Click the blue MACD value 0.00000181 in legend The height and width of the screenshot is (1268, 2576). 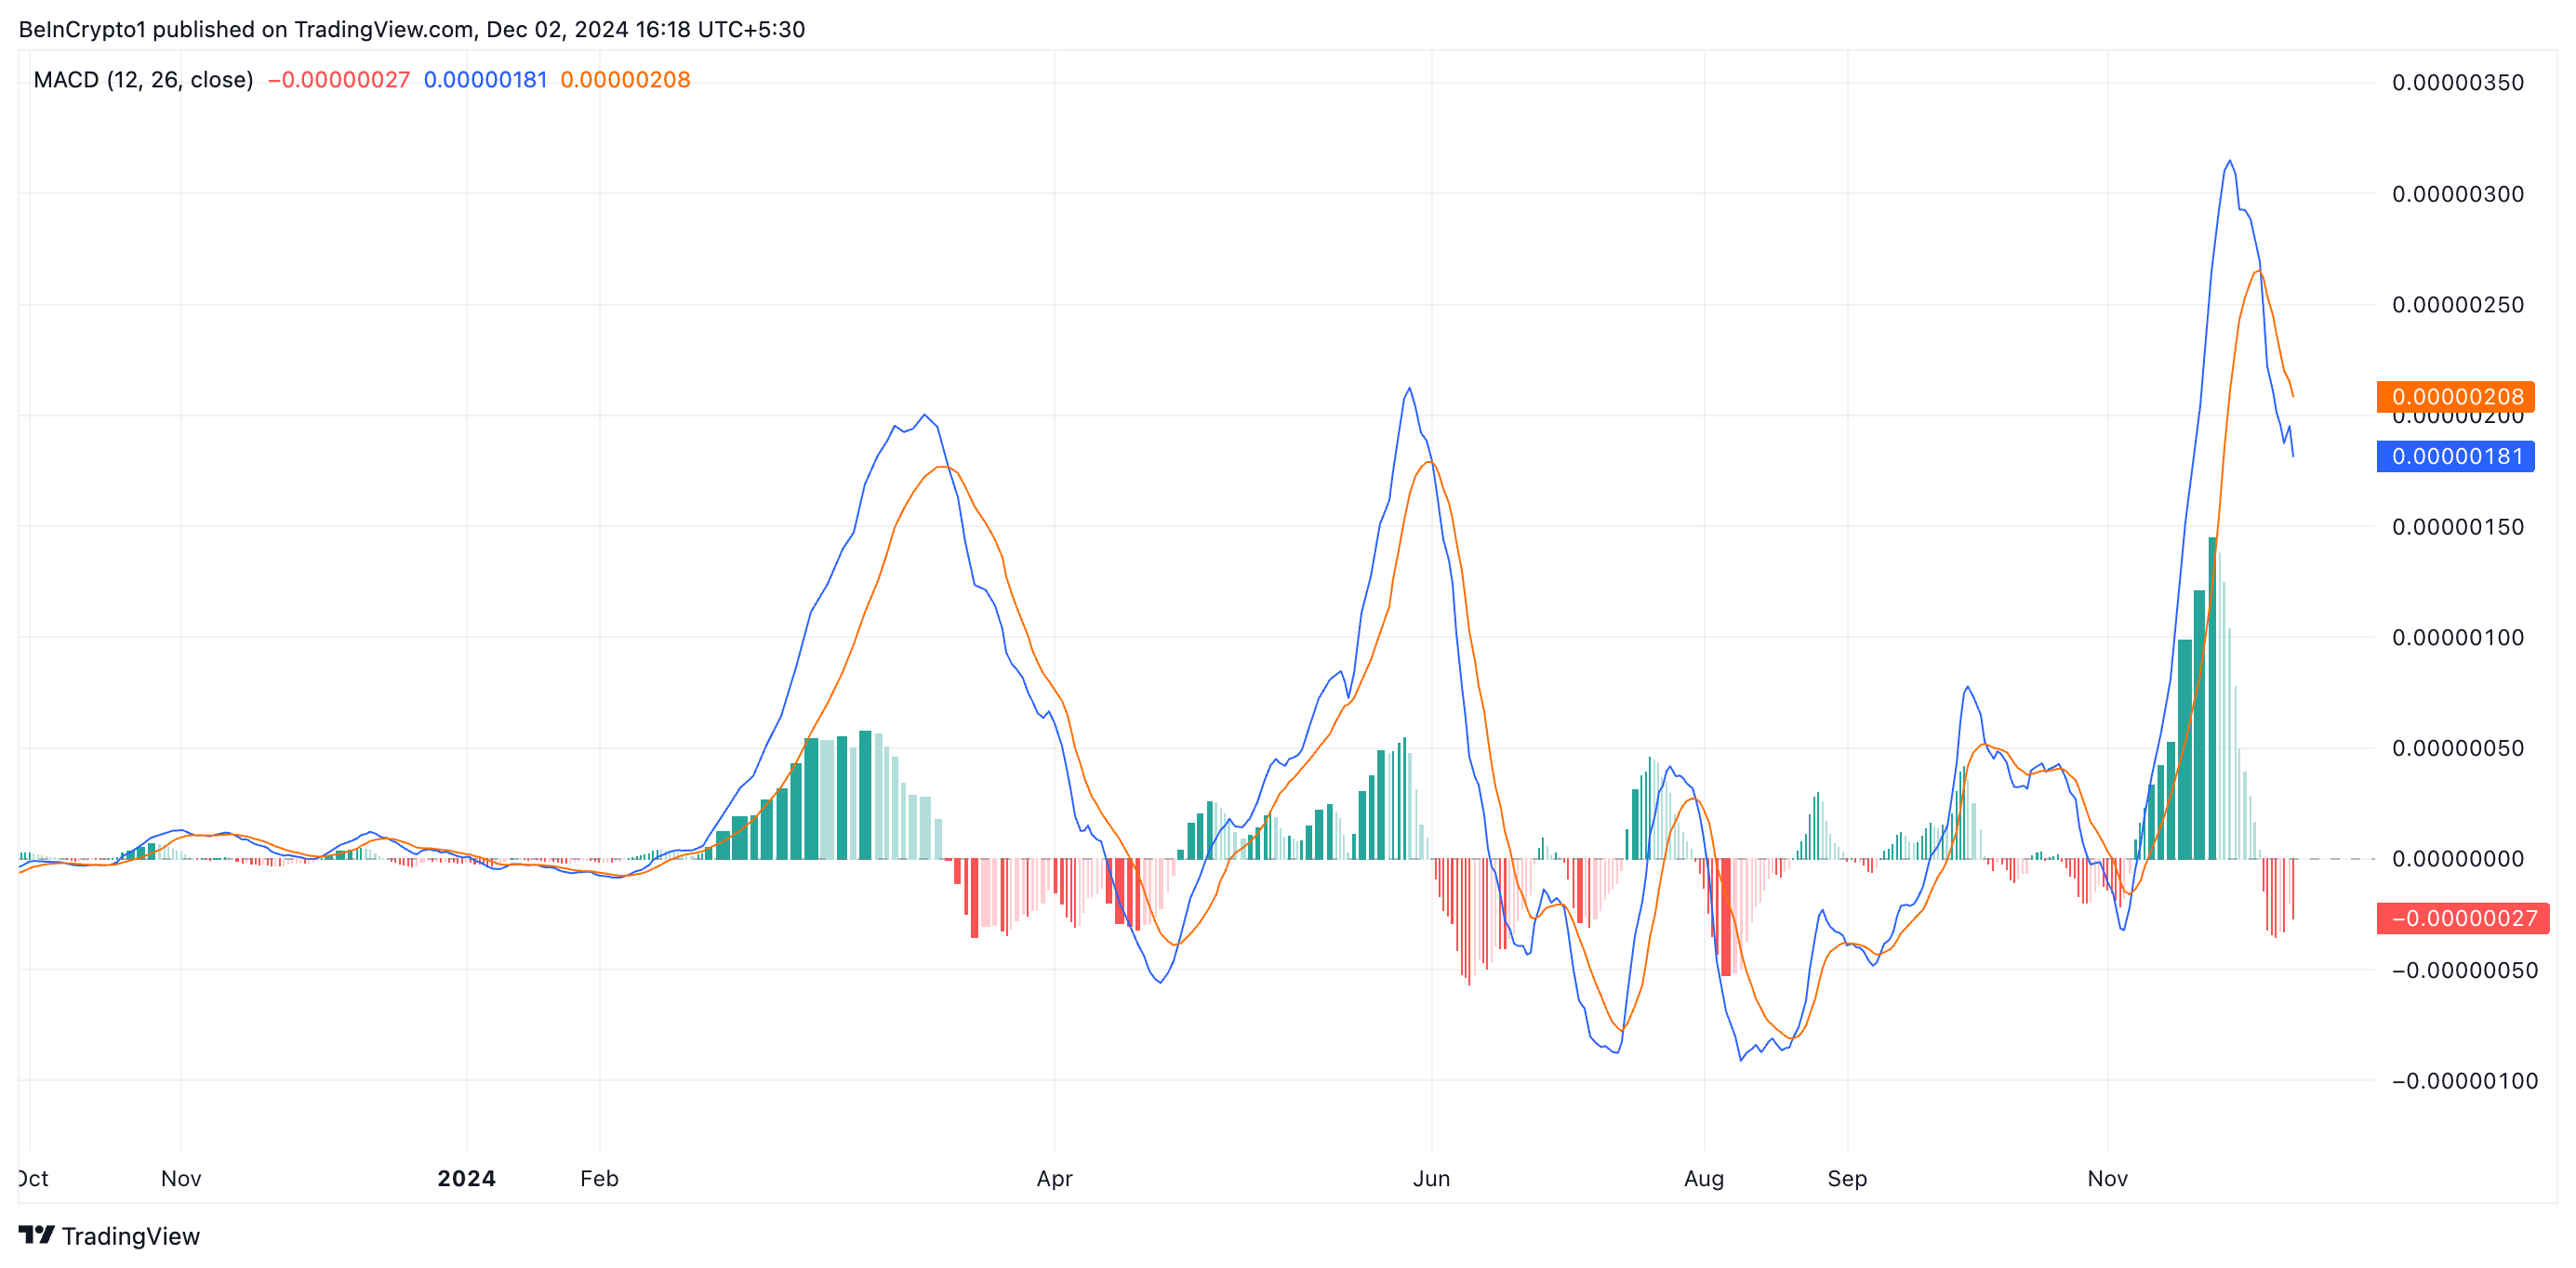tap(485, 80)
